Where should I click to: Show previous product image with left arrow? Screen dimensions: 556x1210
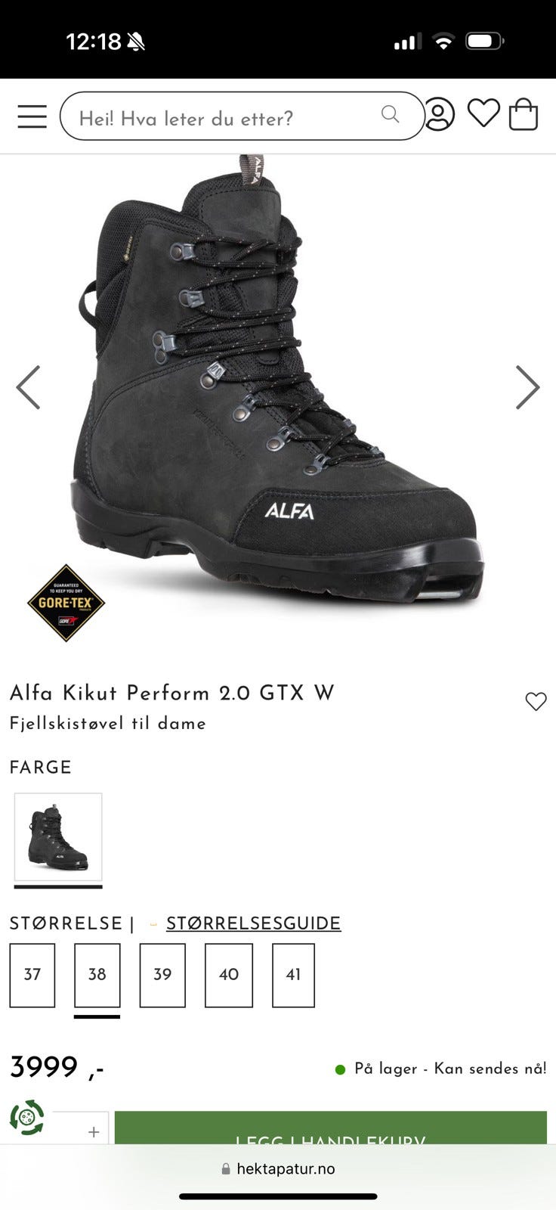[x=29, y=387]
